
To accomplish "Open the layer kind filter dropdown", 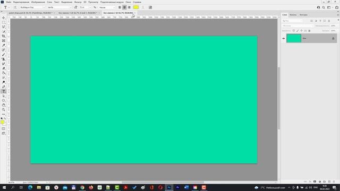I will click(x=293, y=21).
